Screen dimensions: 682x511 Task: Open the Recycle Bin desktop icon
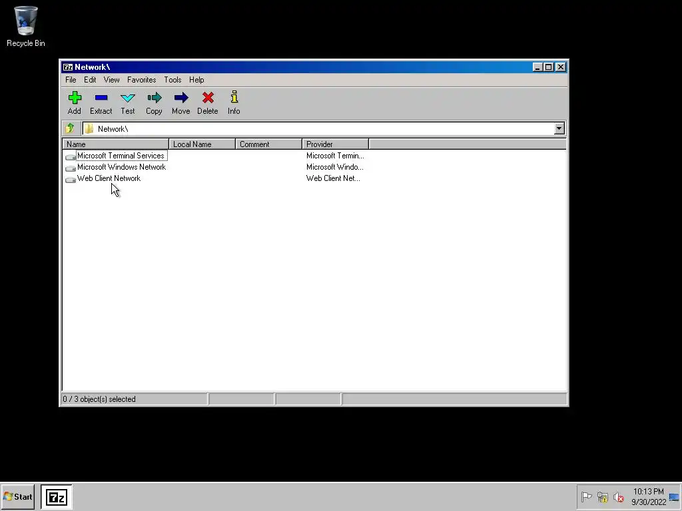tap(26, 26)
